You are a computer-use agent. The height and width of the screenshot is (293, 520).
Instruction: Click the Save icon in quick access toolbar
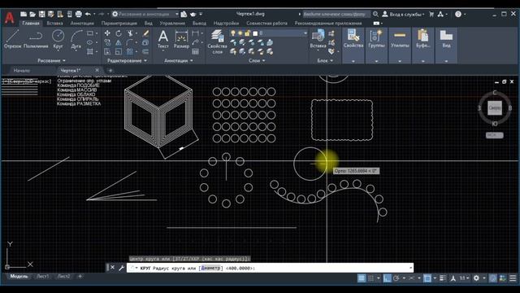click(41, 14)
